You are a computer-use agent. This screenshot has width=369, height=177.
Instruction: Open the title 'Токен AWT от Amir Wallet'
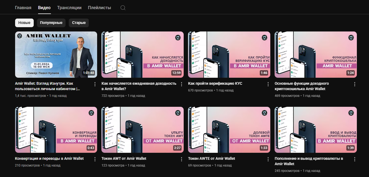124,159
